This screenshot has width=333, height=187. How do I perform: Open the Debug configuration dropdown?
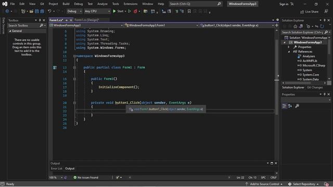point(74,11)
